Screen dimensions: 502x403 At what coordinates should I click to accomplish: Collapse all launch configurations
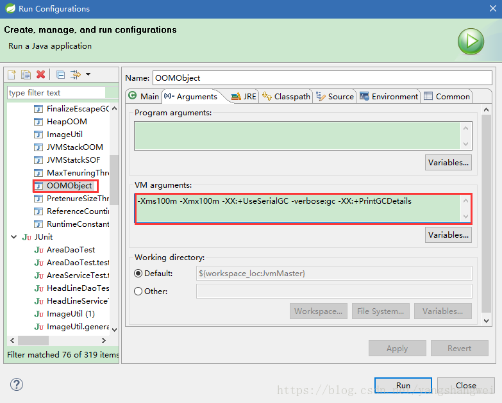coord(60,74)
